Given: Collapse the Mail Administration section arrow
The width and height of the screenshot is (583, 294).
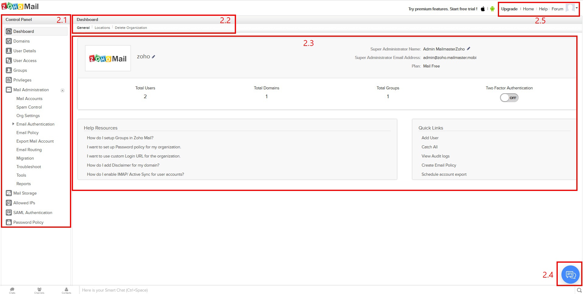Looking at the screenshot, I should click(x=62, y=90).
